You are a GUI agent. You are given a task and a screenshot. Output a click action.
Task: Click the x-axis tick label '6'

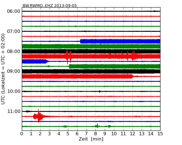tap(77, 134)
